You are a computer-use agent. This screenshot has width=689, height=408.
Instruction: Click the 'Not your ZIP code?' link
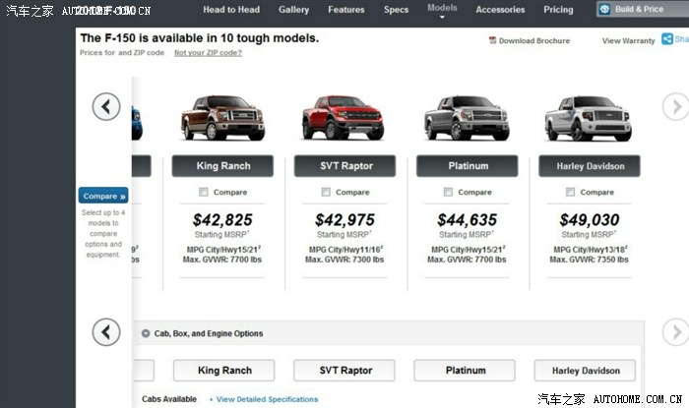click(208, 53)
